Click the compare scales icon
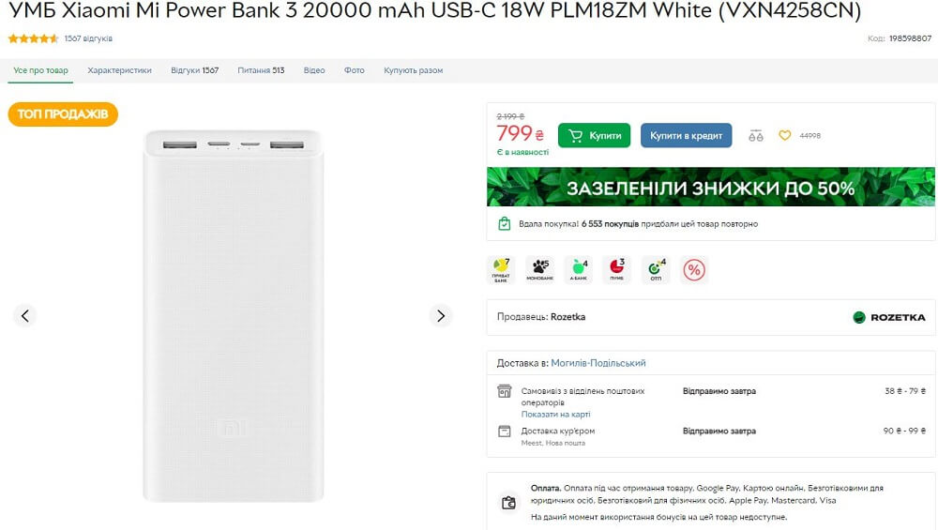938x530 pixels. pyautogui.click(x=755, y=136)
